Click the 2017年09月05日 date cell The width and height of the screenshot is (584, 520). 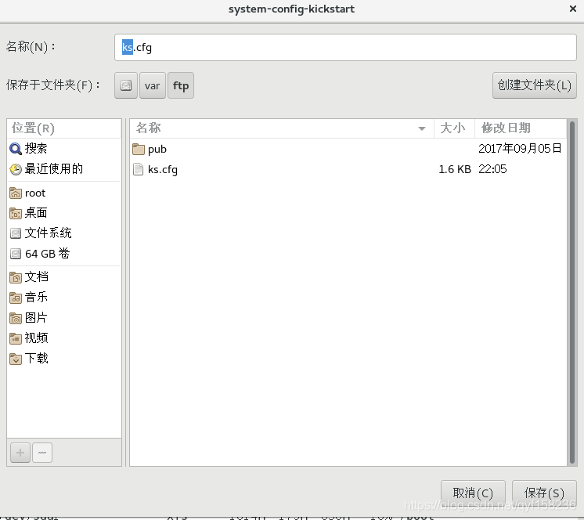pyautogui.click(x=520, y=149)
